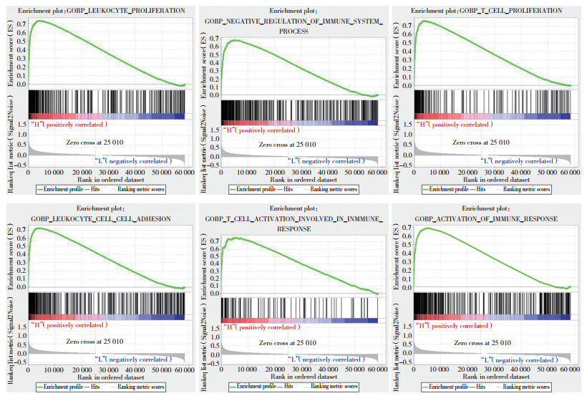Click the green Enrichment profile legend in Leukocyte Proliferation plot
The image size is (587, 396).
55,190
